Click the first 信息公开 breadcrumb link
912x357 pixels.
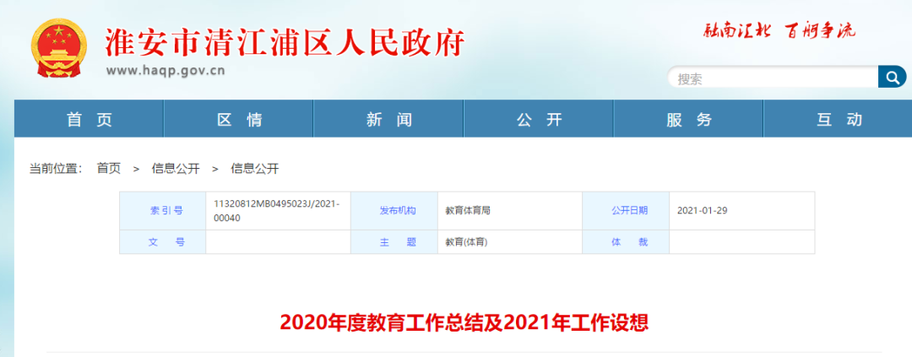(176, 169)
